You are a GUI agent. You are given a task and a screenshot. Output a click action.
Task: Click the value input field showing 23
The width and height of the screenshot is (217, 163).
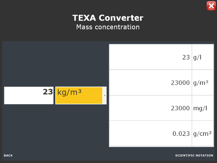[29, 96]
